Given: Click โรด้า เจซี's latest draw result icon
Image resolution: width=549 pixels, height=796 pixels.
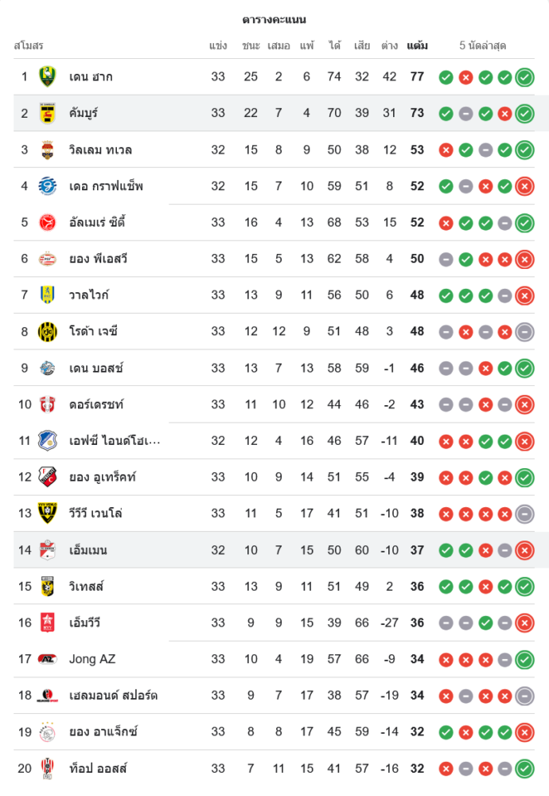Looking at the screenshot, I should 524,332.
